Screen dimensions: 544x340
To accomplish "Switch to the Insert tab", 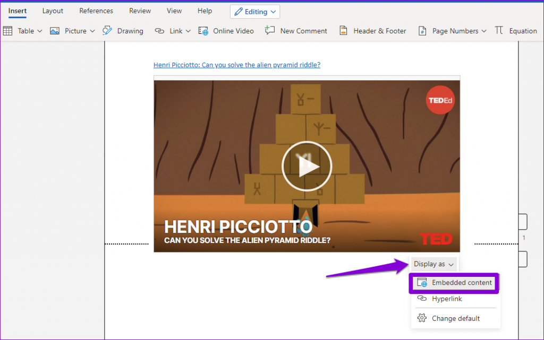I will point(18,11).
